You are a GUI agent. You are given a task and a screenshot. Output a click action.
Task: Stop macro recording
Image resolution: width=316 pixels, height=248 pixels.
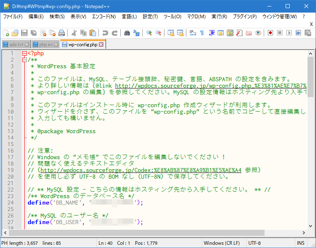[x=280, y=33]
